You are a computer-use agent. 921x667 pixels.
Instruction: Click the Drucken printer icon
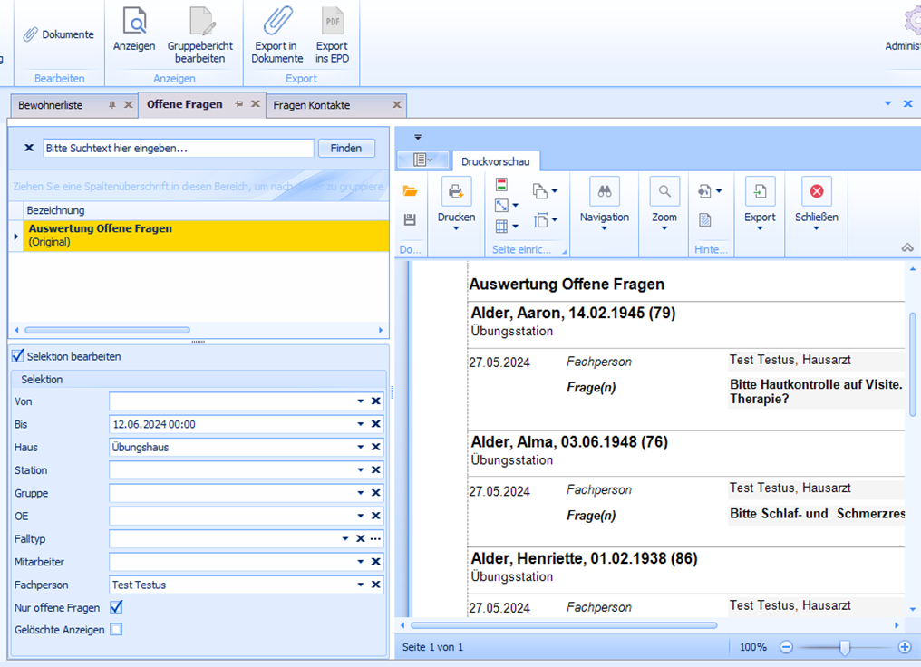(x=456, y=191)
